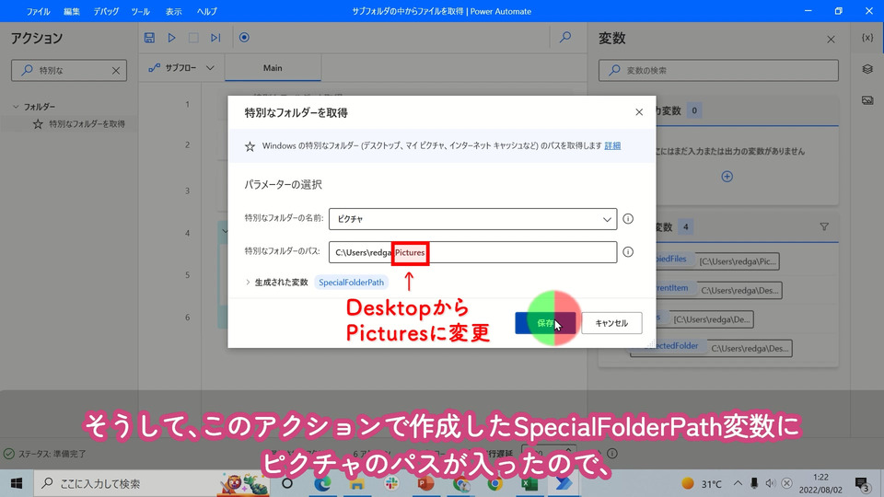Open flow search magnifier icon
The width and height of the screenshot is (884, 497).
click(x=564, y=37)
